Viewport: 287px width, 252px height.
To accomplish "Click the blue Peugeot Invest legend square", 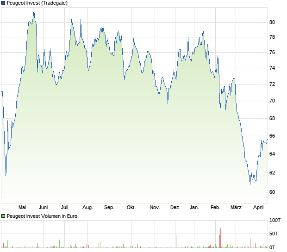I will coord(3,3).
